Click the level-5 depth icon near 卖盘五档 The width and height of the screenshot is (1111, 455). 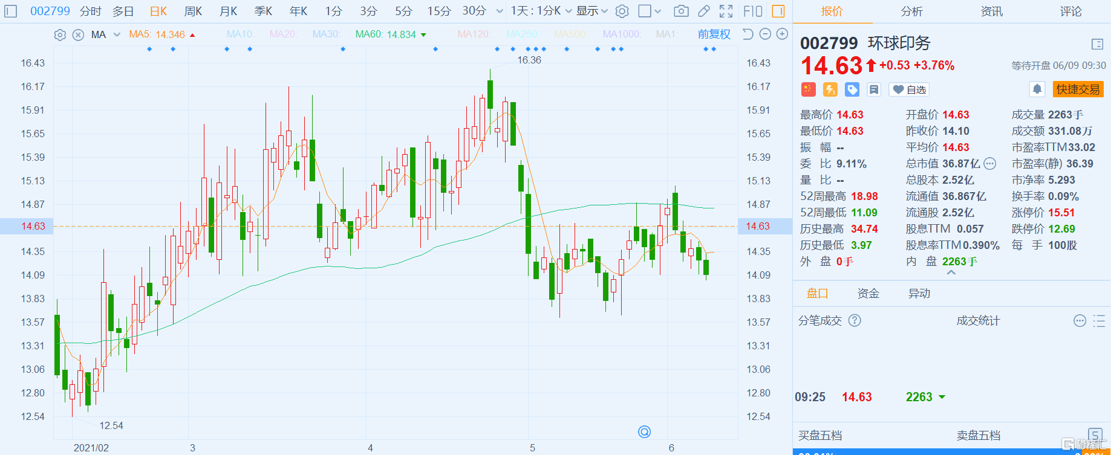pos(1095,435)
